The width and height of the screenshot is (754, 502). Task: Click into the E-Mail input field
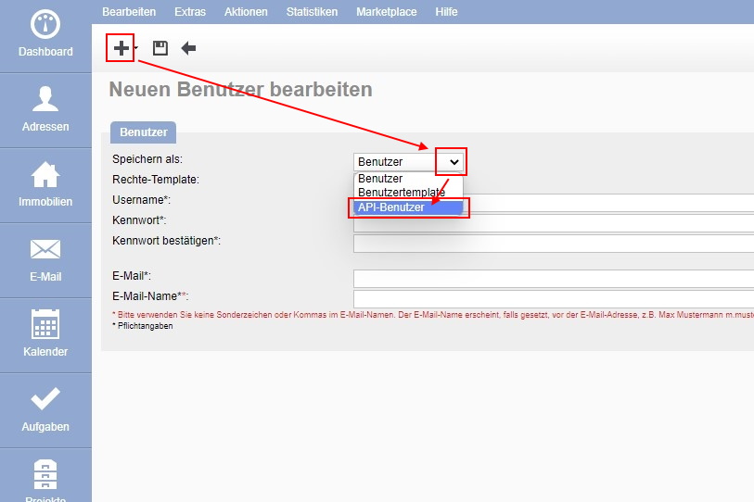[553, 279]
